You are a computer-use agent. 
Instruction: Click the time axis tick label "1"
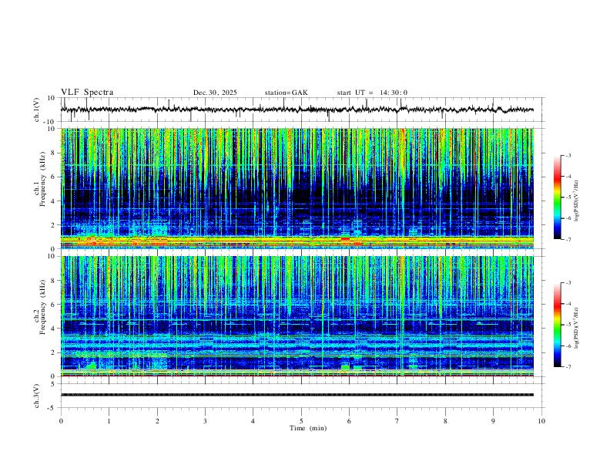point(109,421)
